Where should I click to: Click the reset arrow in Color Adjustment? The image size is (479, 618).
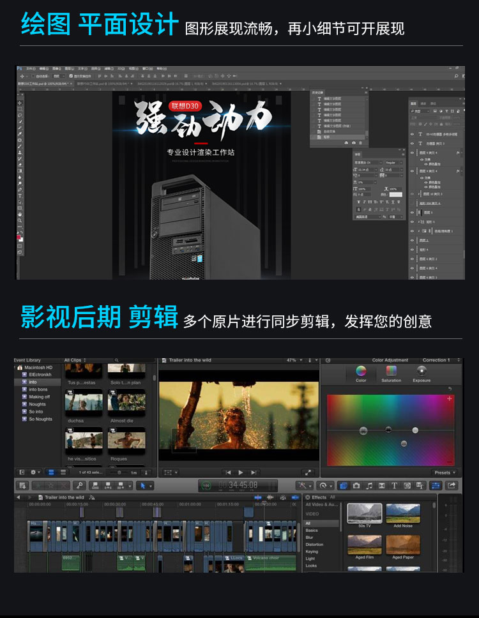click(x=450, y=389)
